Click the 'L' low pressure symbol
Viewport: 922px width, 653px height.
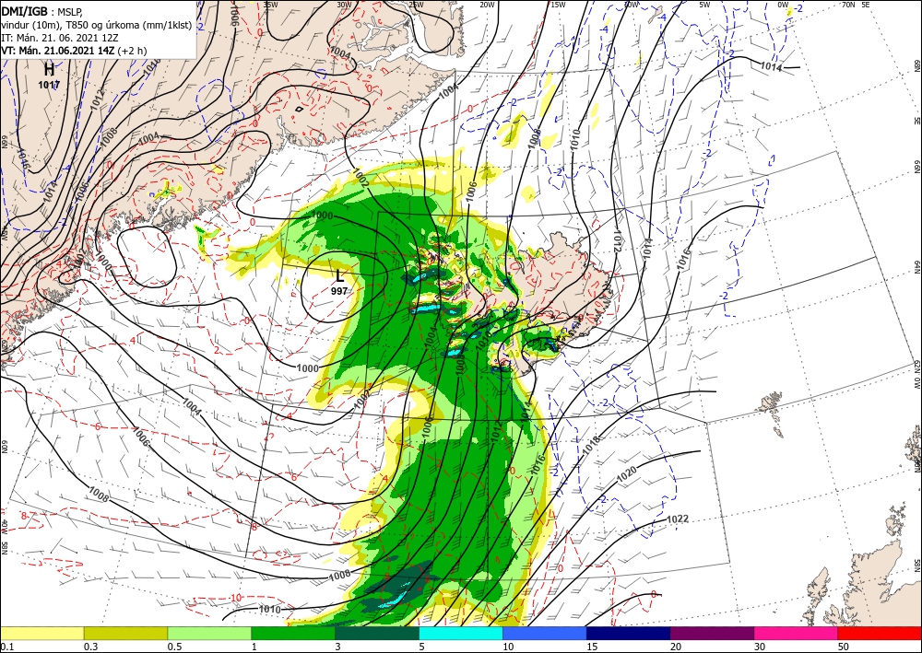pos(340,274)
